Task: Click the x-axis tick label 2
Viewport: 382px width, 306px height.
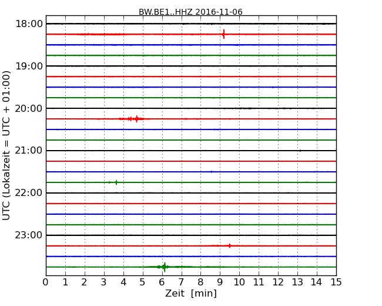Action: pyautogui.click(x=84, y=282)
